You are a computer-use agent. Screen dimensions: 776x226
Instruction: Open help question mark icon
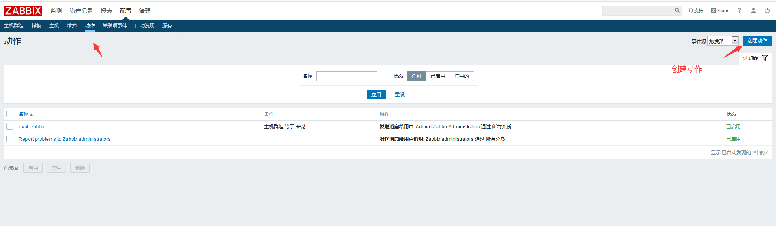pos(739,10)
